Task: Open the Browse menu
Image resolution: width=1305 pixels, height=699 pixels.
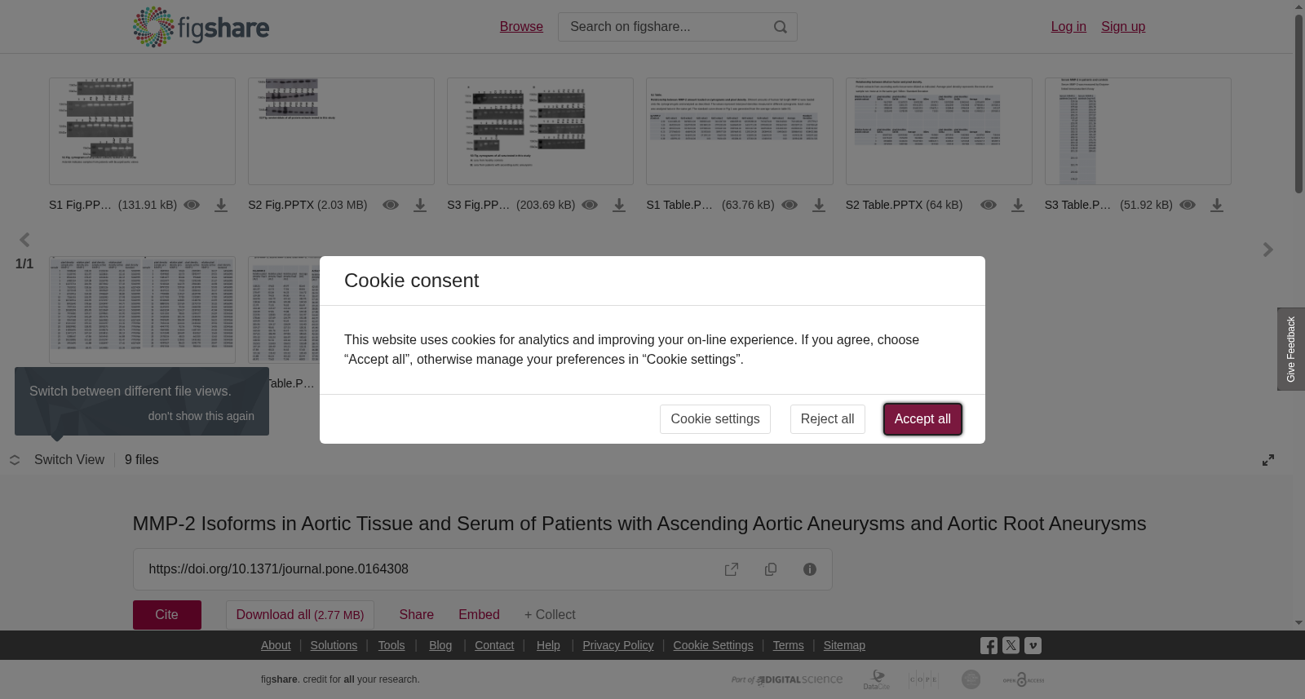Action: pyautogui.click(x=521, y=27)
